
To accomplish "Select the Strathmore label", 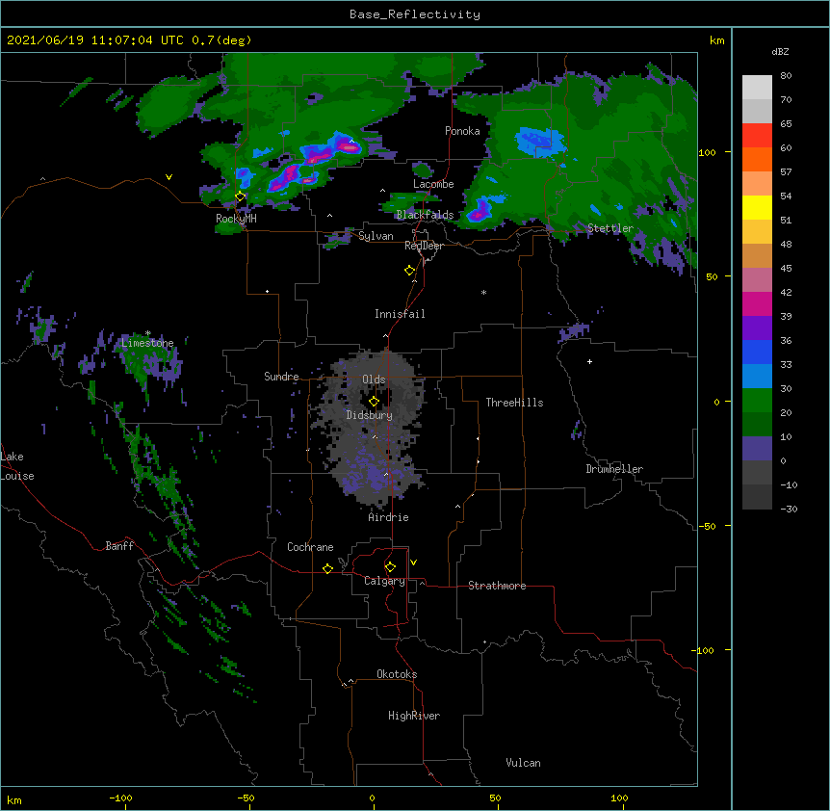I will tap(497, 586).
